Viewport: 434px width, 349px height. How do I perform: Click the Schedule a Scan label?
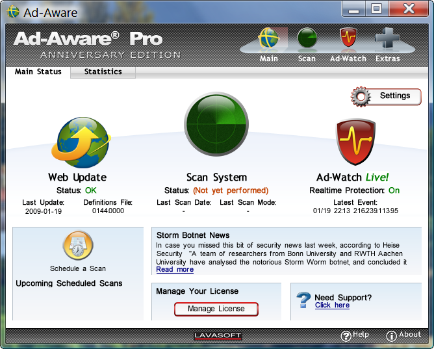pyautogui.click(x=78, y=268)
